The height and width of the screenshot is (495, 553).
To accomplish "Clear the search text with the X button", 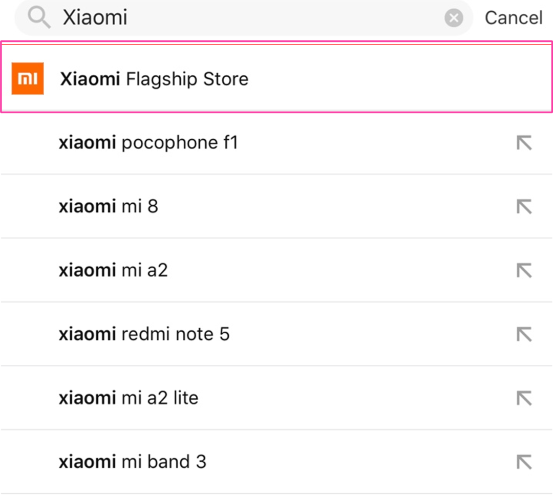I will click(453, 18).
